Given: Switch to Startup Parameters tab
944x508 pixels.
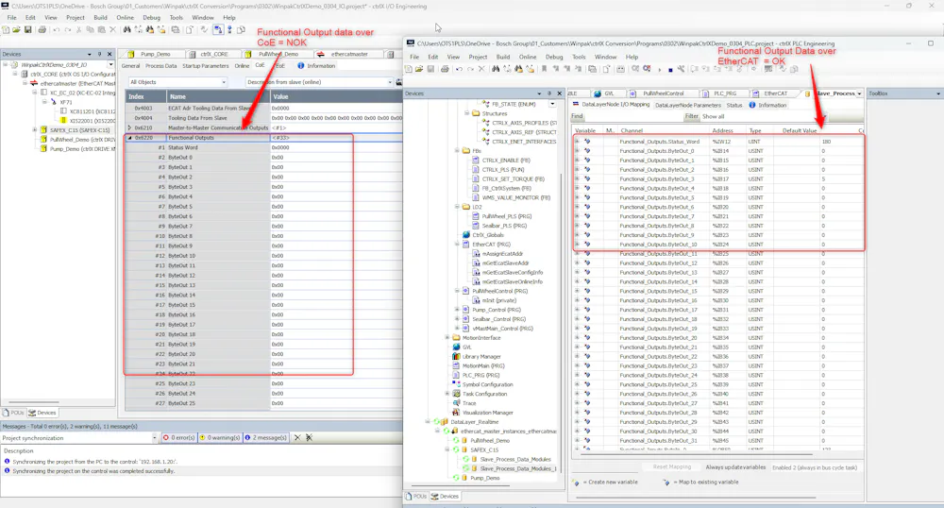Looking at the screenshot, I should coord(205,65).
